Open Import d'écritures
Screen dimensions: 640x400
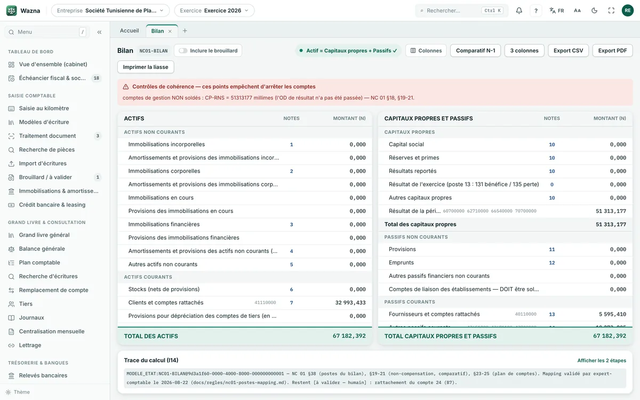[x=55, y=164]
